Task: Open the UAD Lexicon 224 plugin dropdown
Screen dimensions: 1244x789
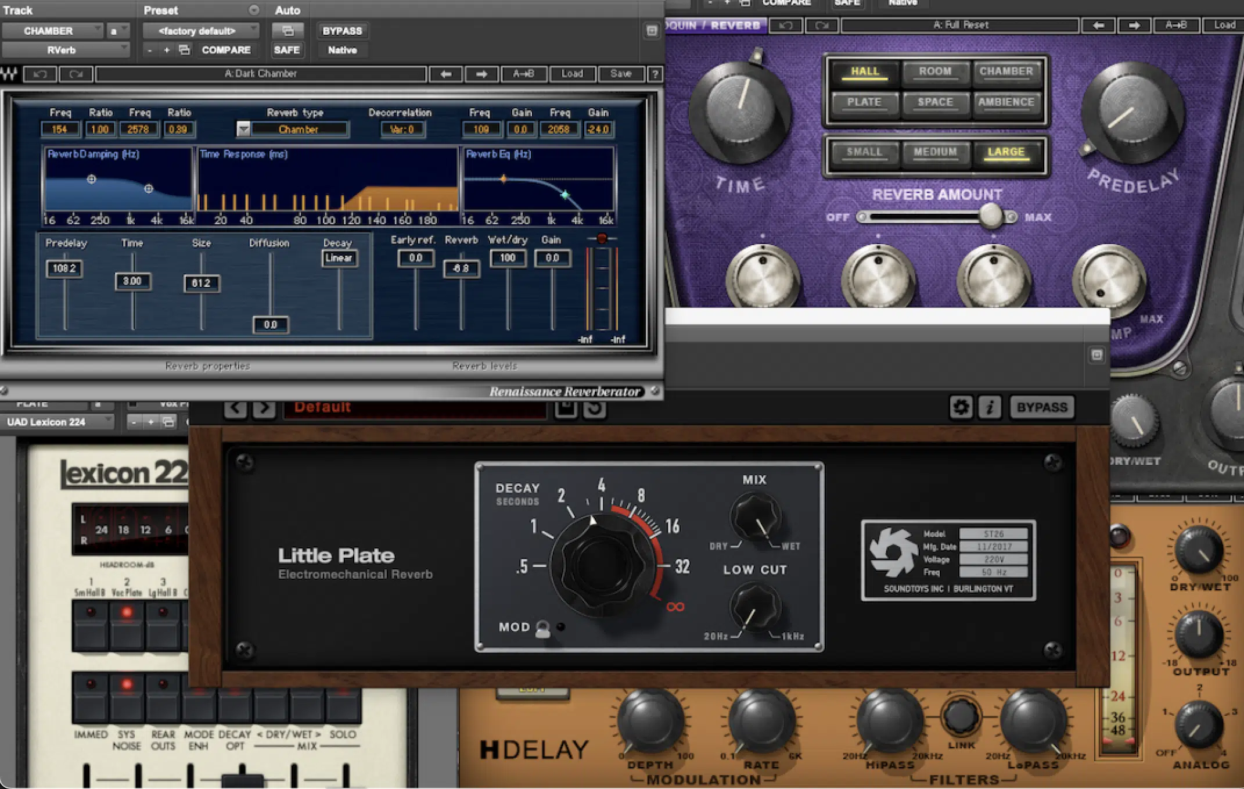Action: click(57, 422)
